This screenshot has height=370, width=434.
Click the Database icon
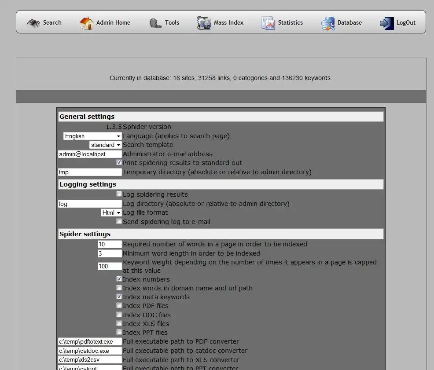328,23
